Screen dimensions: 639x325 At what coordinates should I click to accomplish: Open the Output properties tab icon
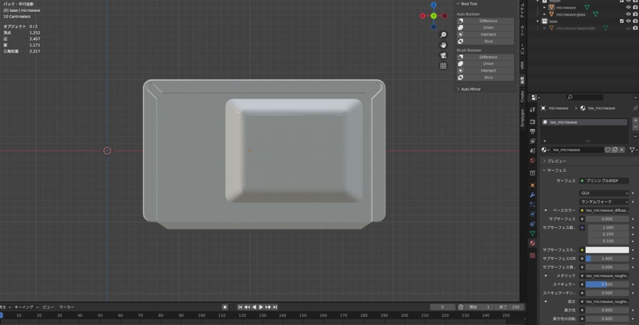(x=532, y=132)
